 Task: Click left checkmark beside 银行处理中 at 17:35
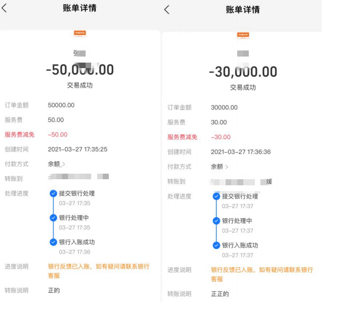pos(53,218)
